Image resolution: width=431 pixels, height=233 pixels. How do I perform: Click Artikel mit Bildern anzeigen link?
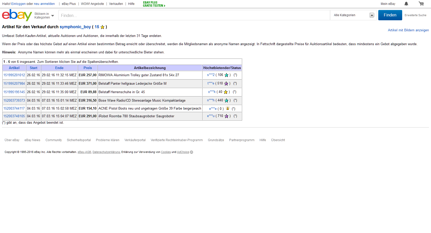pos(408,30)
